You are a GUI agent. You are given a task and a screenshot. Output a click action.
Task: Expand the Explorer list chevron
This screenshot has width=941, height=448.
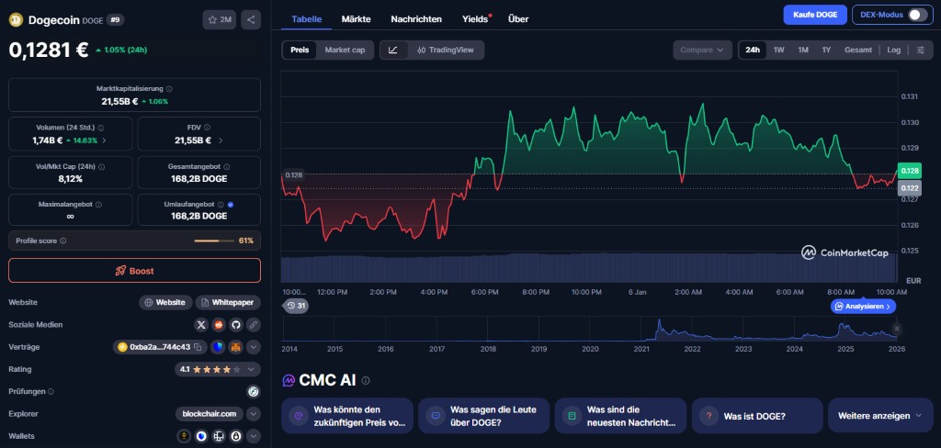pos(254,414)
